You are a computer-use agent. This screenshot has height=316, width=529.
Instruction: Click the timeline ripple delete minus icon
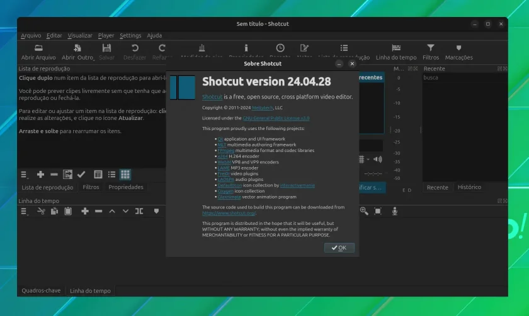pyautogui.click(x=98, y=211)
